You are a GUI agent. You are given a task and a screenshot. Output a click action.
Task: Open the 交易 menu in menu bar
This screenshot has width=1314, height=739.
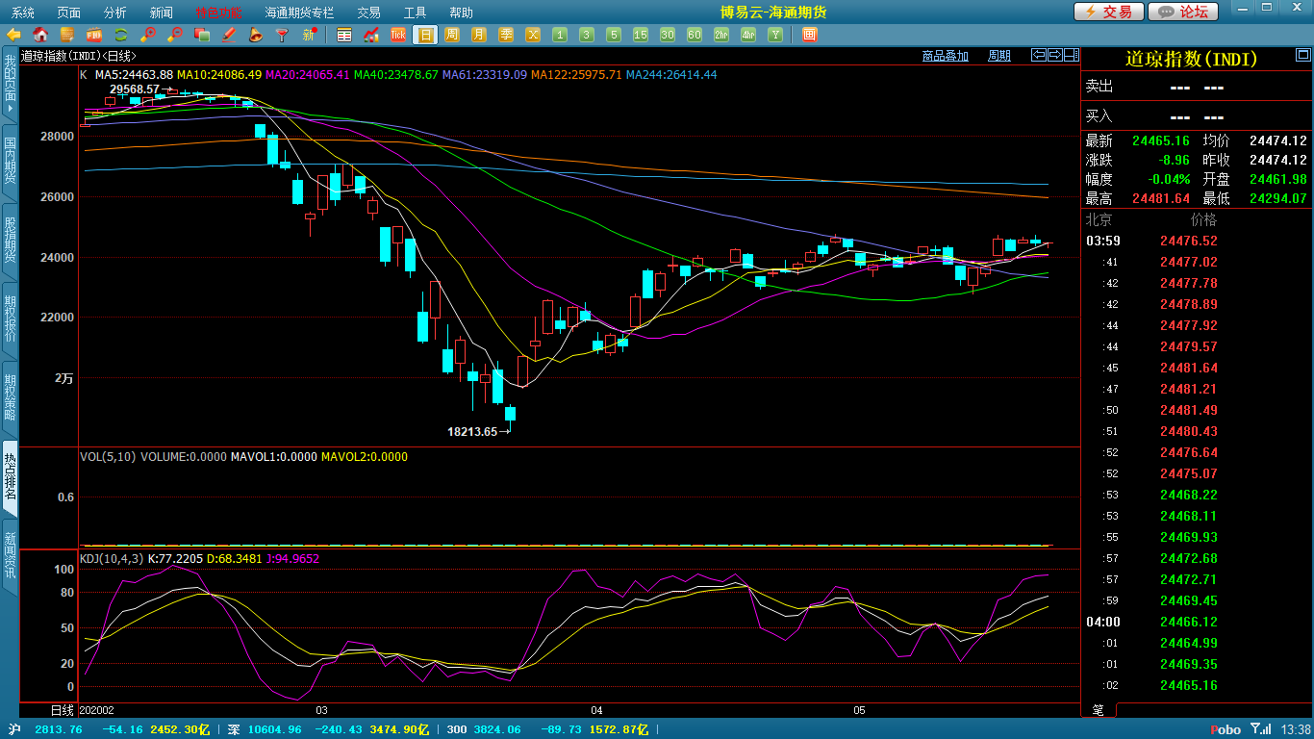(x=368, y=13)
